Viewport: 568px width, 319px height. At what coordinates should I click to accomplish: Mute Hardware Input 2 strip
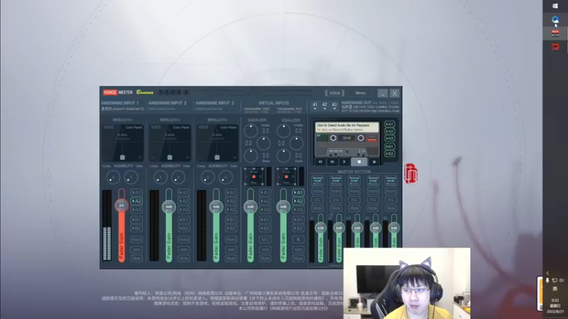[x=184, y=258]
